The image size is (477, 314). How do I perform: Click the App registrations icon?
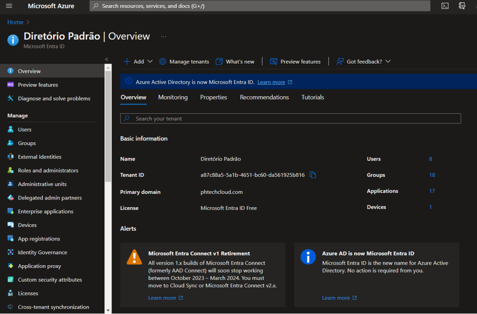(10, 238)
